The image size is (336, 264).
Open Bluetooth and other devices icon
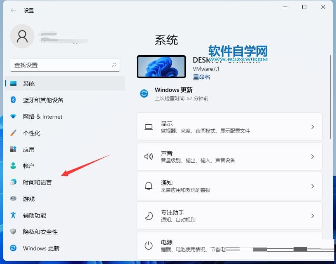pos(13,100)
